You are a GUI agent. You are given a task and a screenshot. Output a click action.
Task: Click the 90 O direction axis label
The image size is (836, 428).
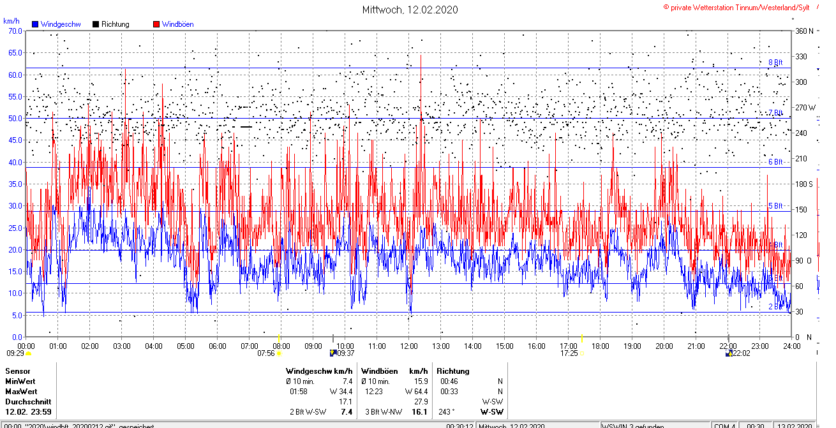click(802, 260)
